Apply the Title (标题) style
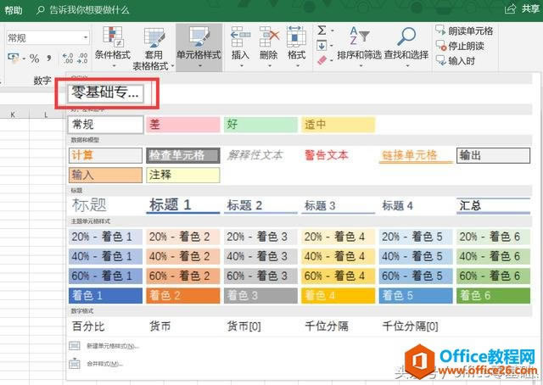Image resolution: width=543 pixels, height=385 pixels. 105,205
